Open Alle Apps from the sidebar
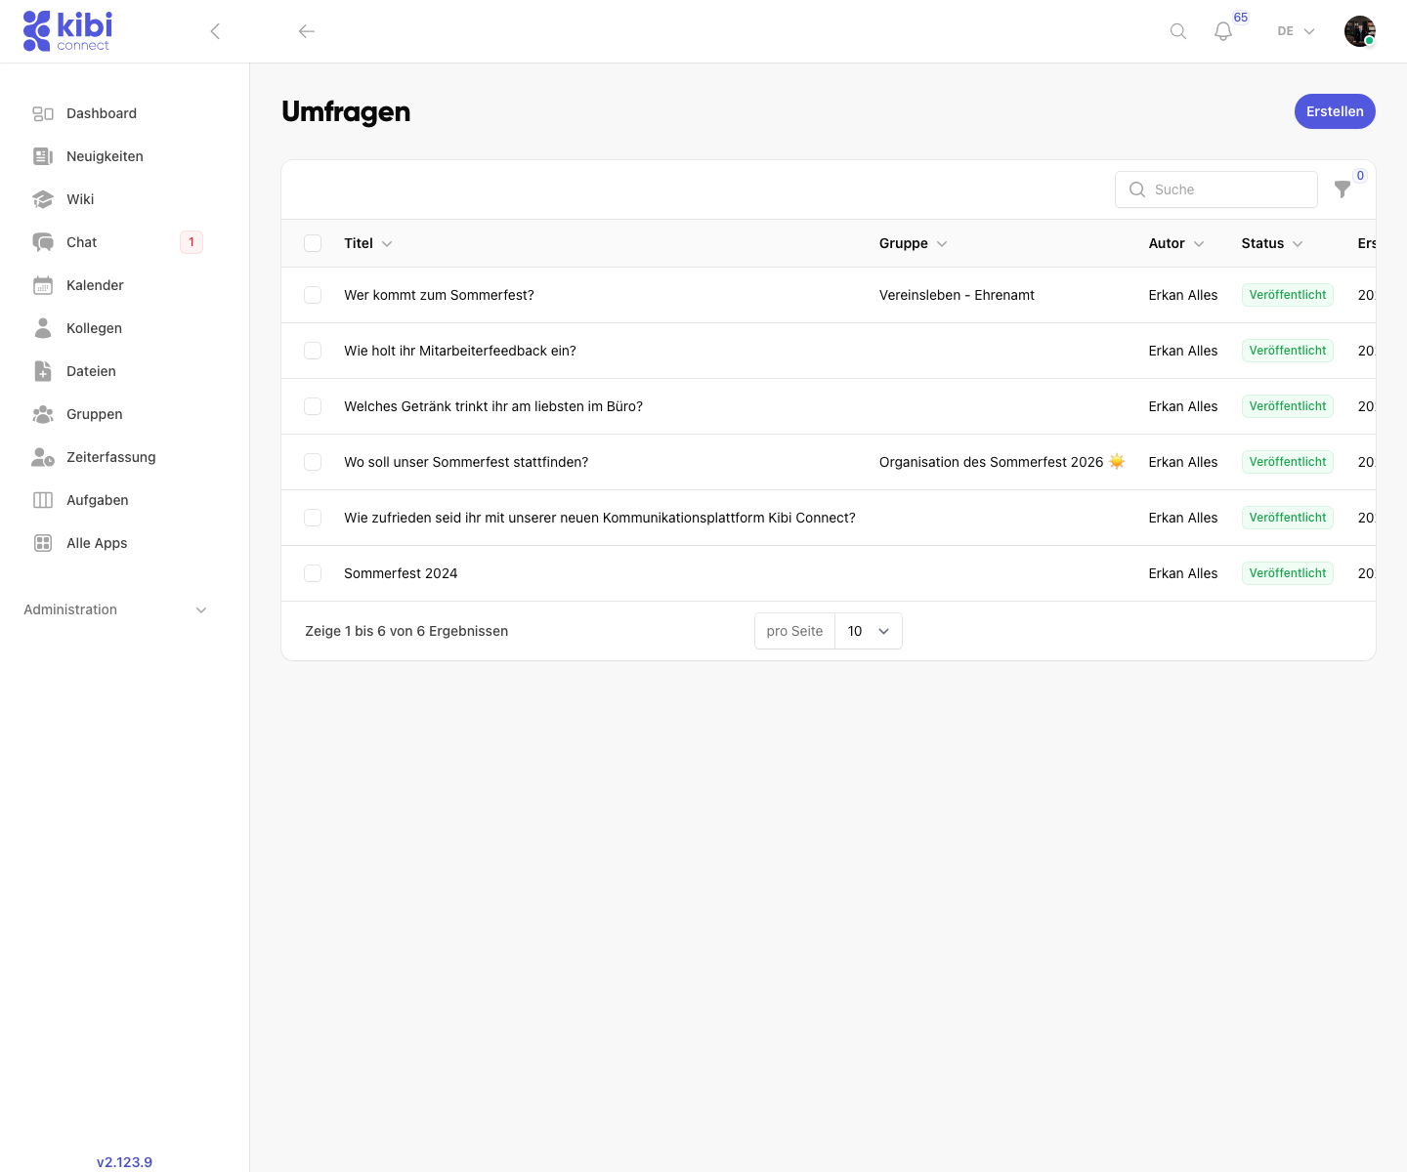 96,543
